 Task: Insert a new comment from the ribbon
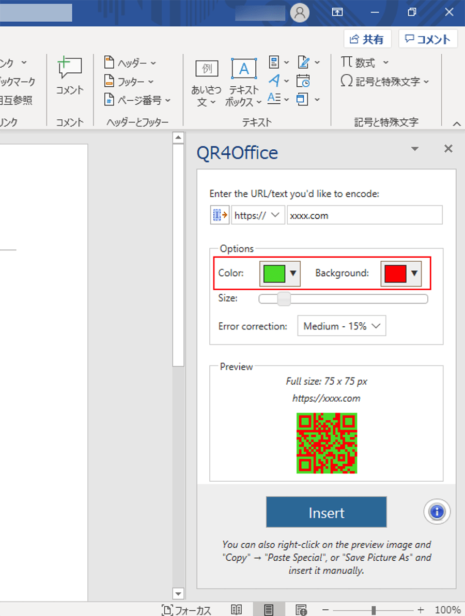coord(70,75)
